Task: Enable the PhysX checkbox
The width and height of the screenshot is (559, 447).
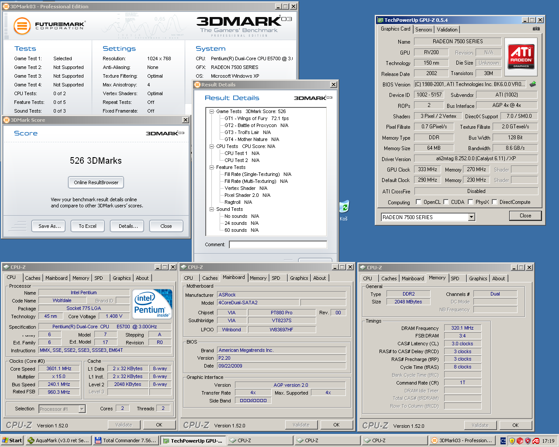Action: coord(470,202)
